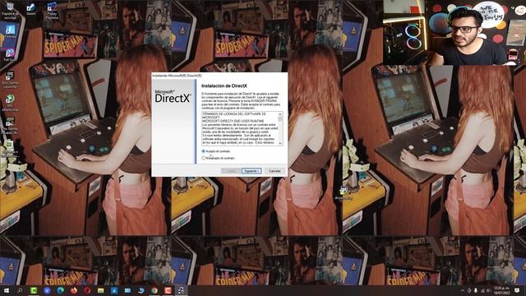Click the Siguiente button in DirectX installer
The width and height of the screenshot is (526, 296).
pyautogui.click(x=251, y=171)
